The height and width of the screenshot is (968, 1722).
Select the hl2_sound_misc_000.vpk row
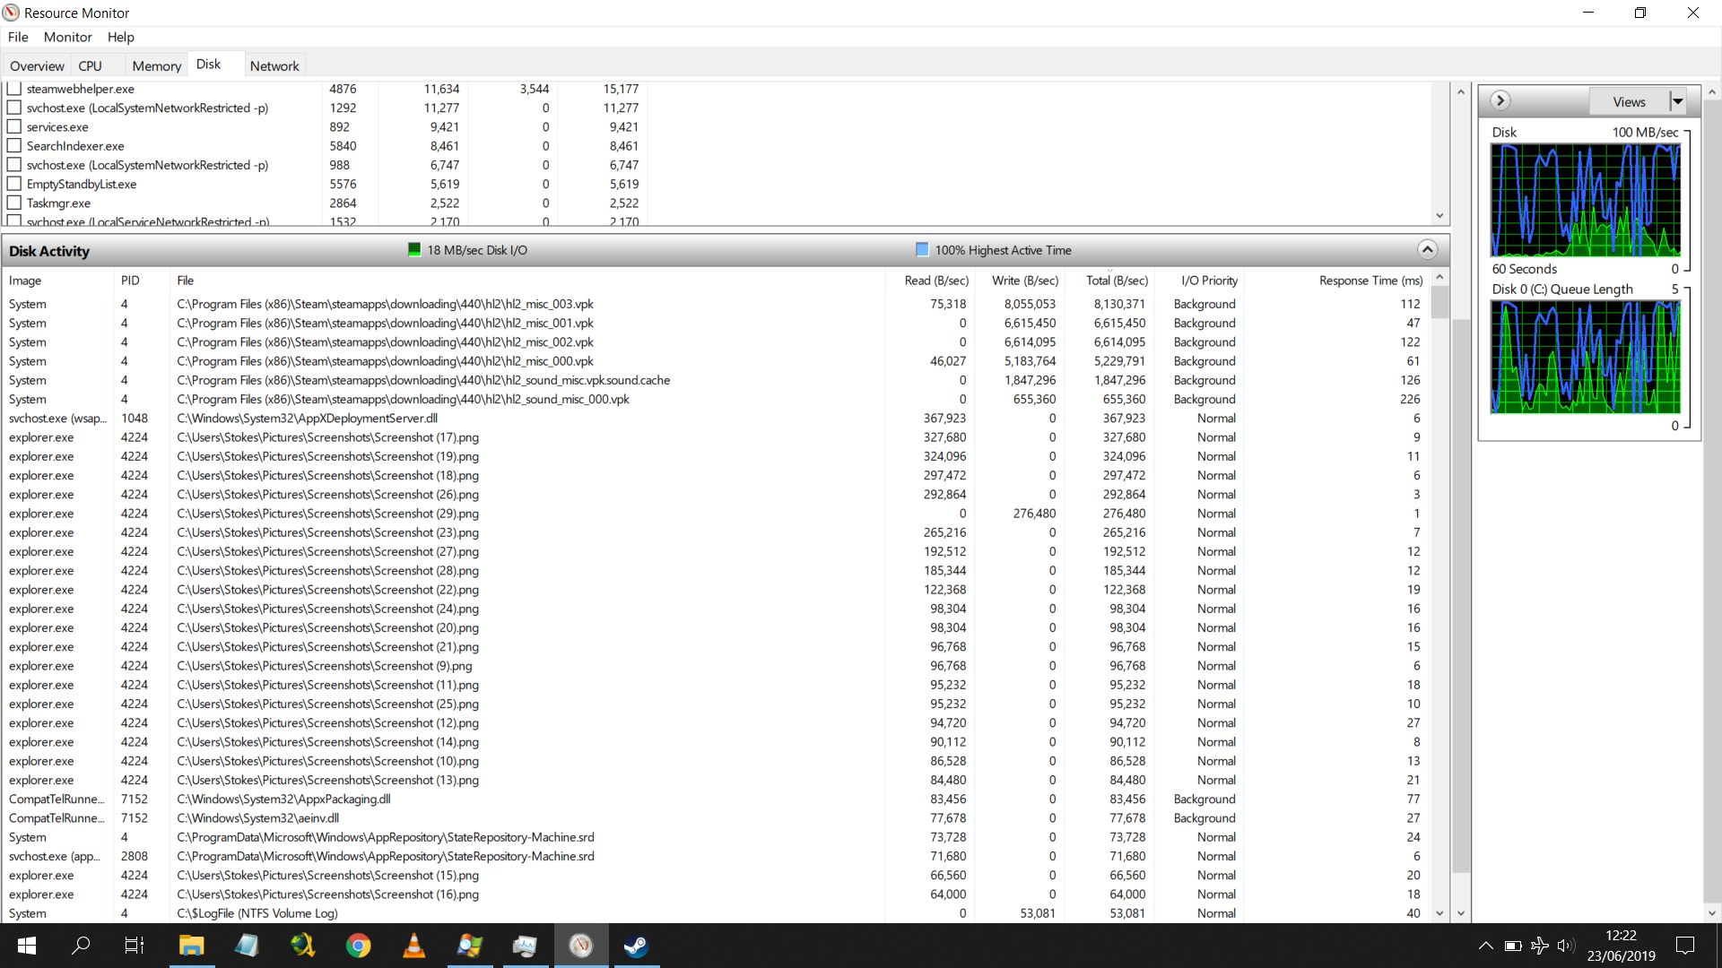point(716,400)
